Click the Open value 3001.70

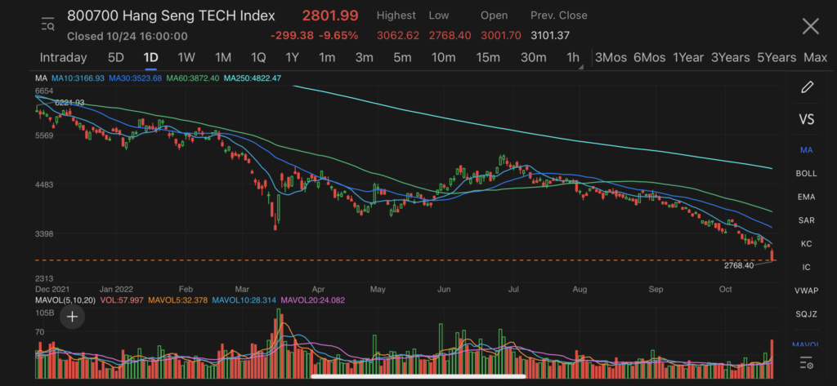tap(500, 36)
